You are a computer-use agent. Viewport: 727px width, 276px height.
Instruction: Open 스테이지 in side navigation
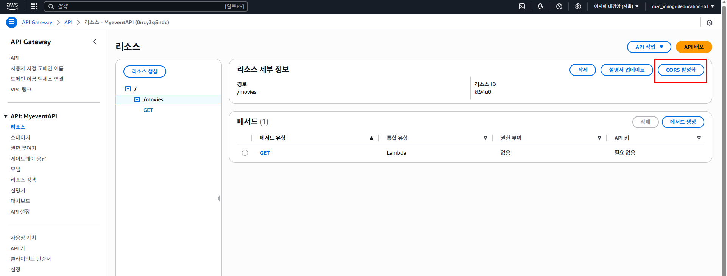(20, 138)
